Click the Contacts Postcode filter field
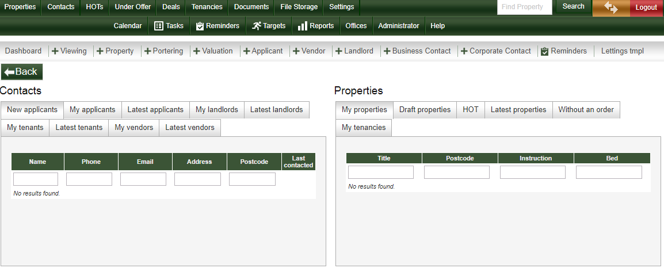 [252, 179]
